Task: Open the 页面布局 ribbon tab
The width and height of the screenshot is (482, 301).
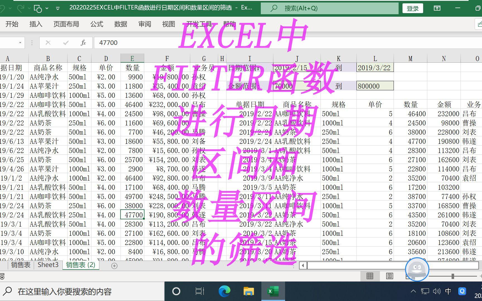Action: coord(66,24)
